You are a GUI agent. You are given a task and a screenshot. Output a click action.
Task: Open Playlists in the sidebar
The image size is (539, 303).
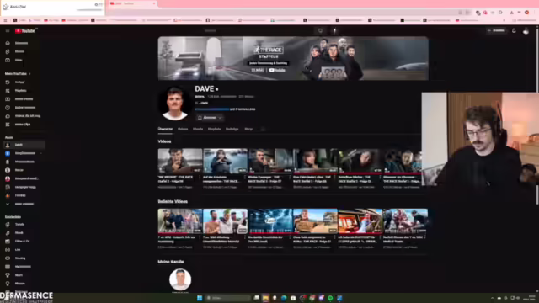pyautogui.click(x=21, y=91)
